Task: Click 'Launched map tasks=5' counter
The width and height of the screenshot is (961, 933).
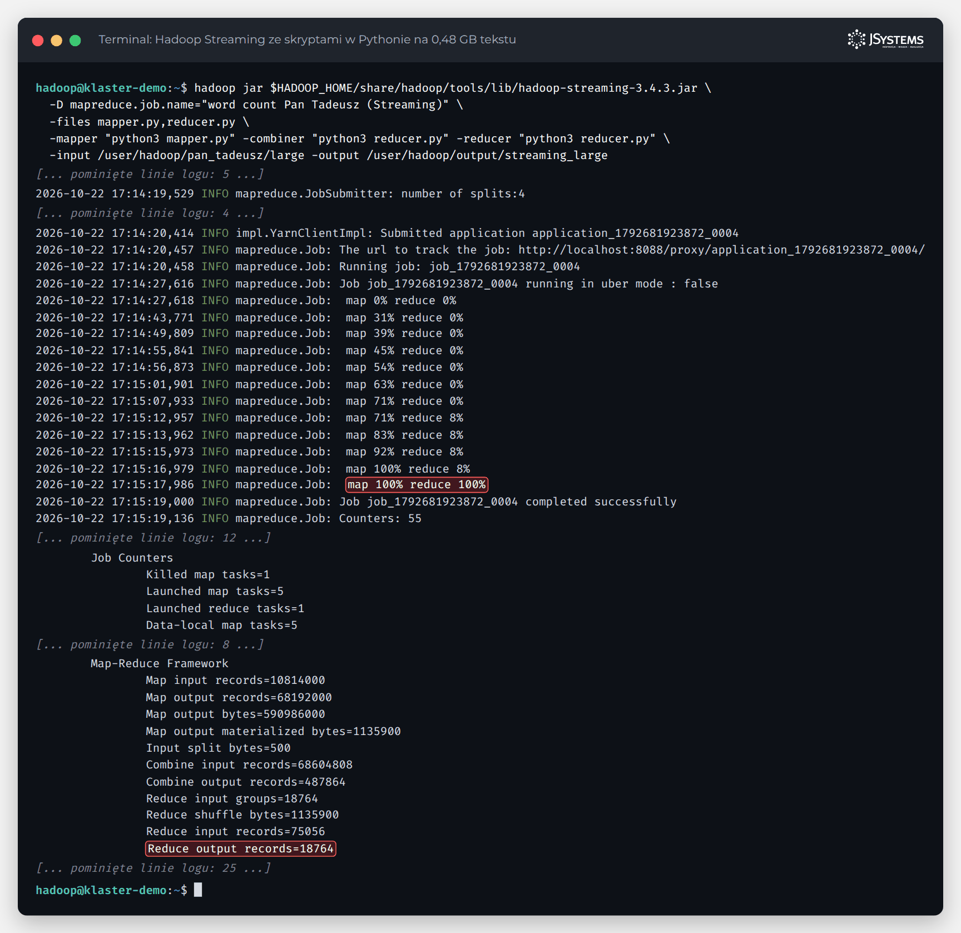Action: (215, 591)
